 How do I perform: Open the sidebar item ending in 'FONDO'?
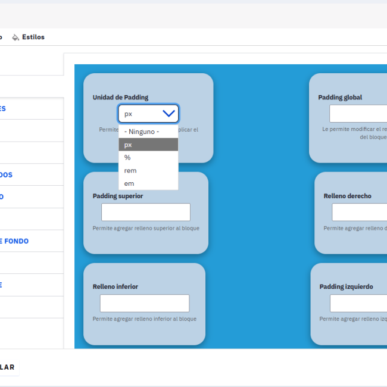pos(14,241)
